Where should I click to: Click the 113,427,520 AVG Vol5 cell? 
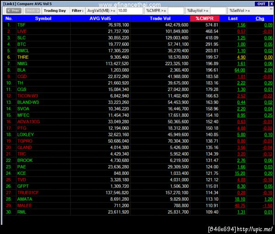[x=117, y=63]
